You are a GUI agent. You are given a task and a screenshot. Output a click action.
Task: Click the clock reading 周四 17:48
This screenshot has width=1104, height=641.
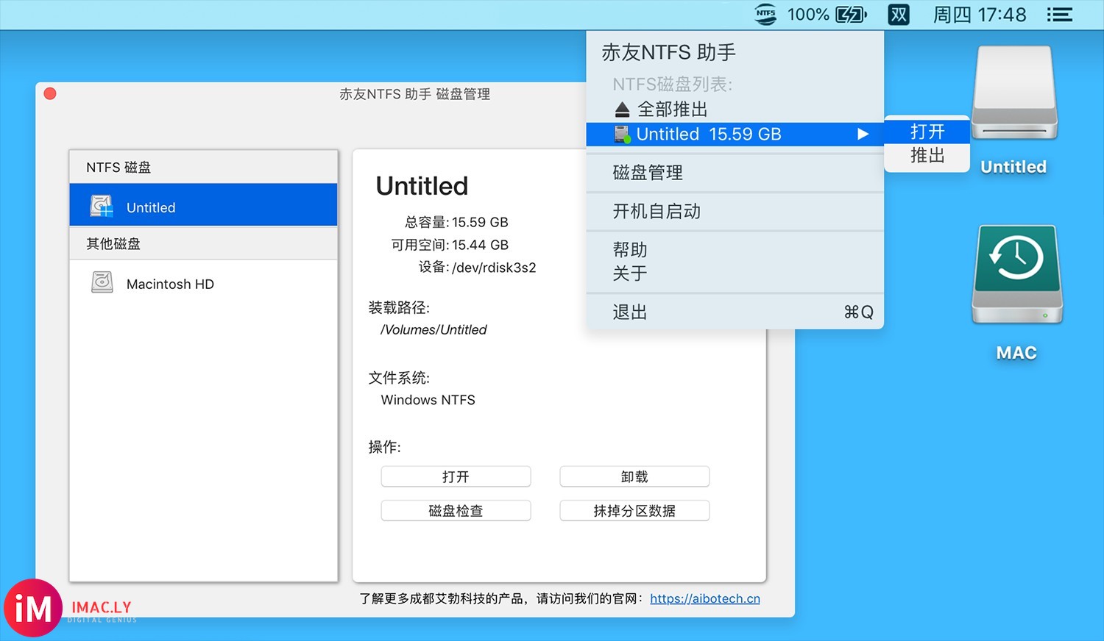980,15
